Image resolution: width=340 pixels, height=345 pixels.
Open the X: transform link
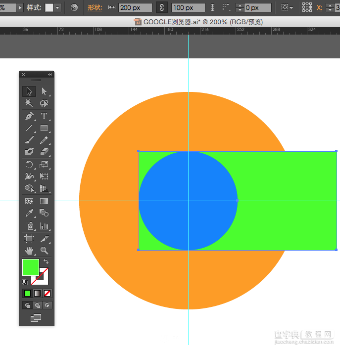(319, 8)
